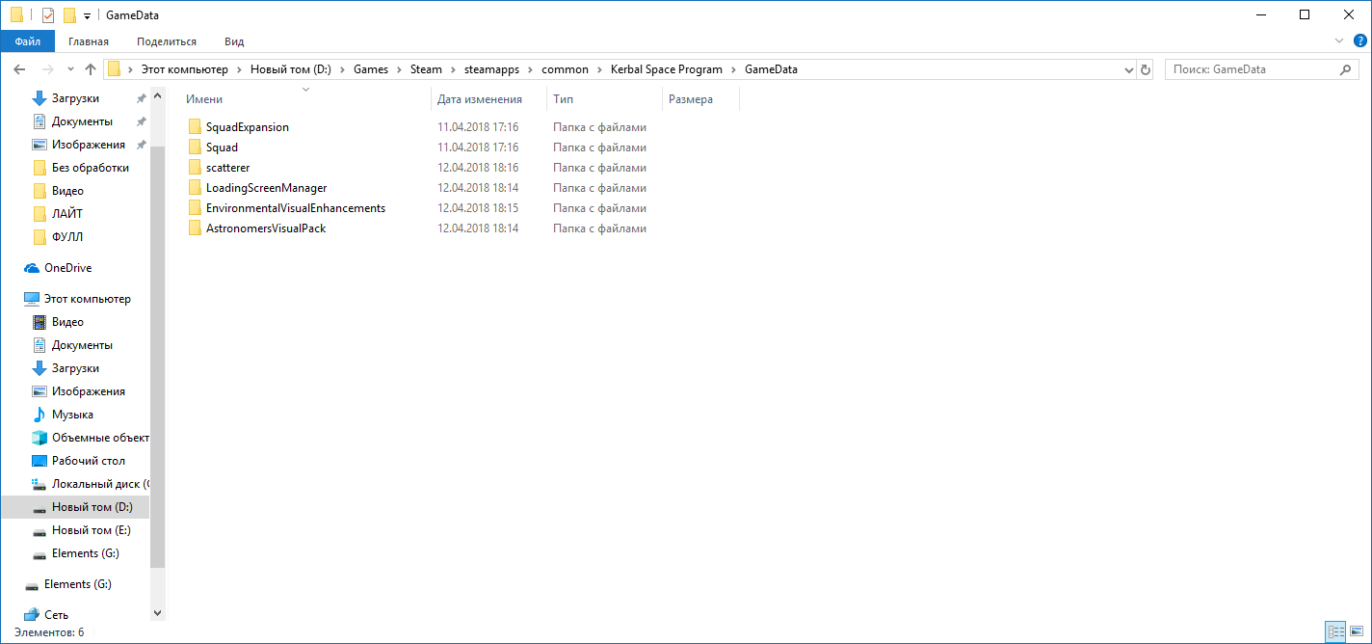Open address bar history dropdown
The width and height of the screenshot is (1372, 644).
[1129, 69]
